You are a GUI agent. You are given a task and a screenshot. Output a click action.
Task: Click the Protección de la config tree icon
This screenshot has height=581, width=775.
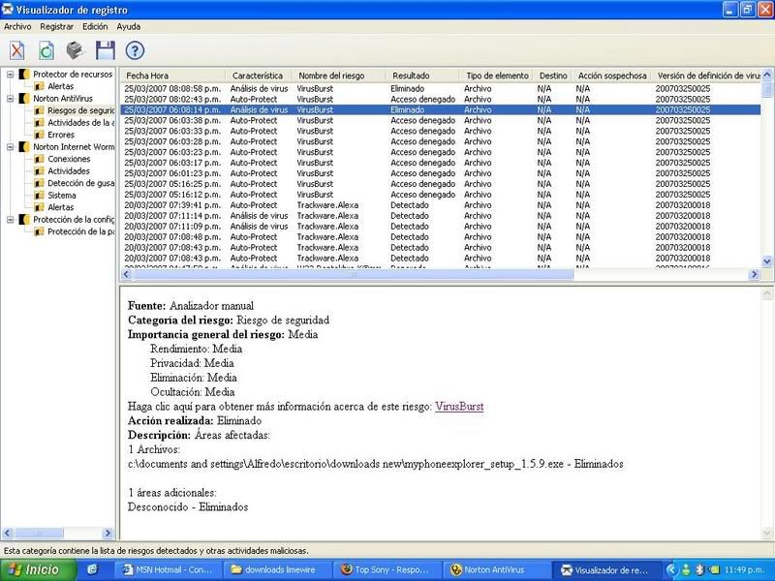point(24,220)
